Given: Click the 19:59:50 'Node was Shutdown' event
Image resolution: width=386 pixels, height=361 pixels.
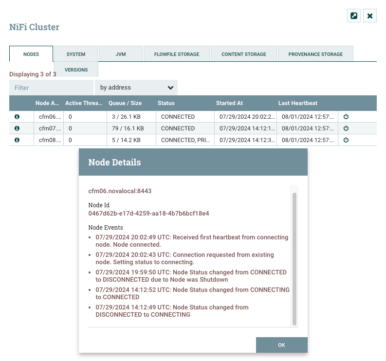Looking at the screenshot, I should 191,276.
